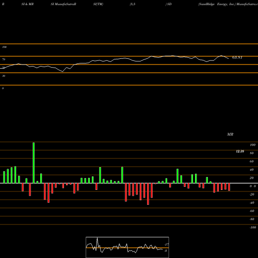The width and height of the screenshot is (258, 258).
Task: Click the 'SI & MR' header text
Action: tap(27, 4)
